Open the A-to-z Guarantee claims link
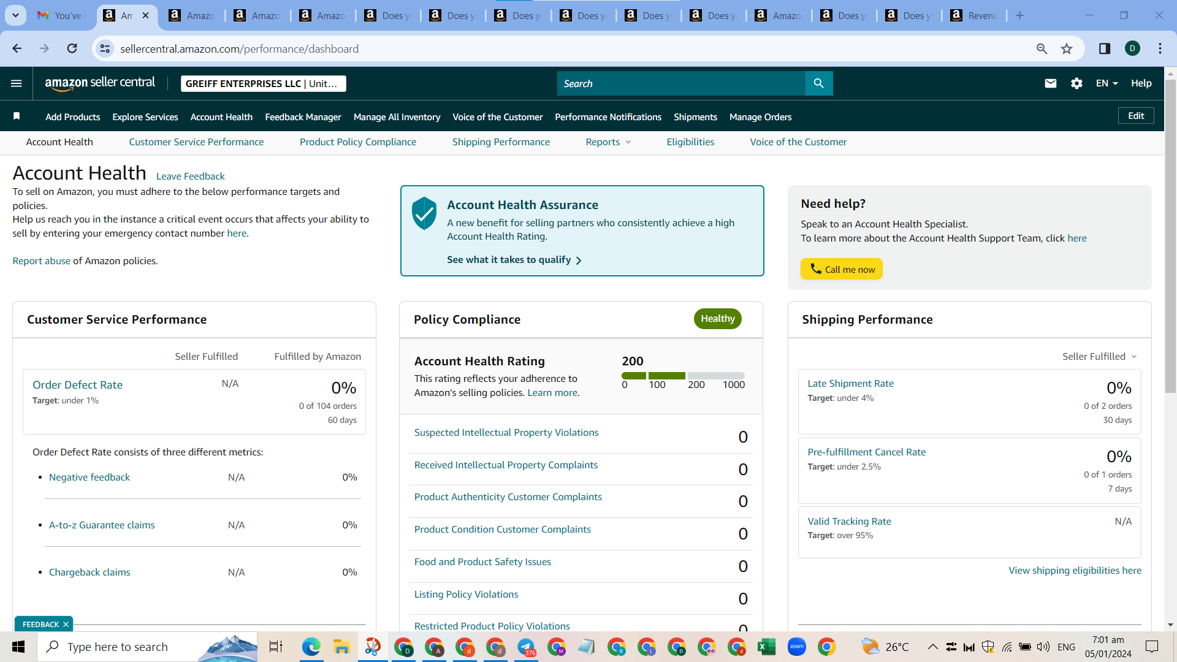1177x662 pixels. tap(102, 525)
